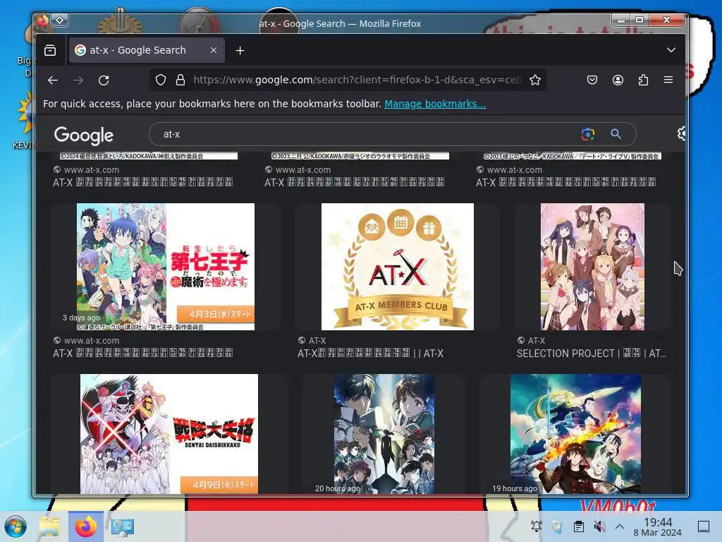Open the file manager from the taskbar

[49, 526]
